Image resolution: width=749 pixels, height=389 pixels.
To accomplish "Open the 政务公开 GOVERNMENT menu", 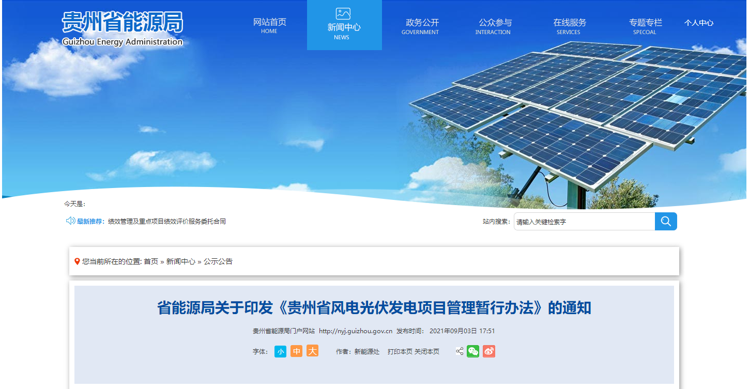I will click(x=420, y=26).
